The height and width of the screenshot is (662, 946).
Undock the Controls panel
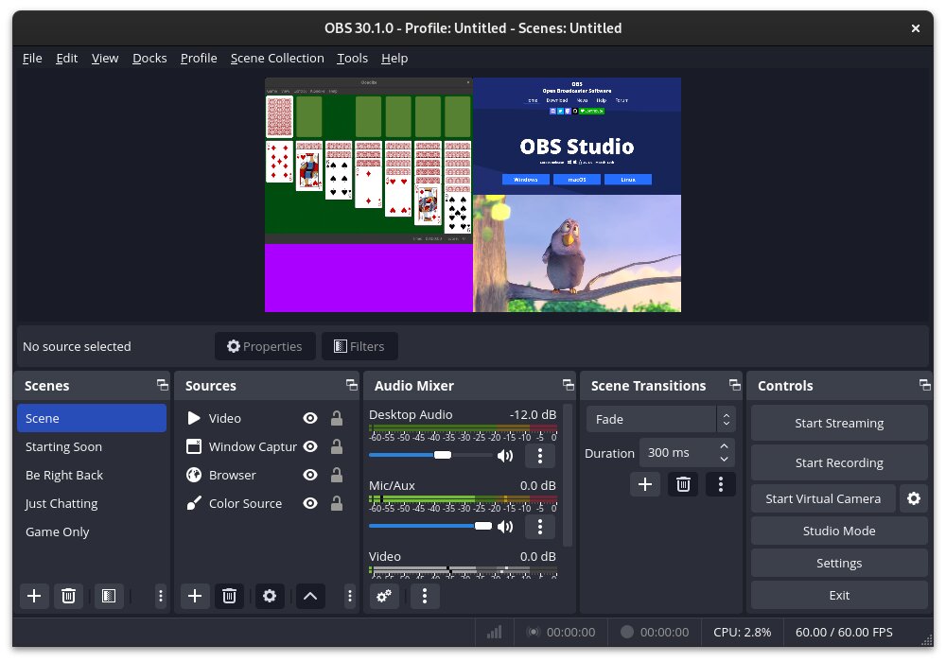coord(925,385)
